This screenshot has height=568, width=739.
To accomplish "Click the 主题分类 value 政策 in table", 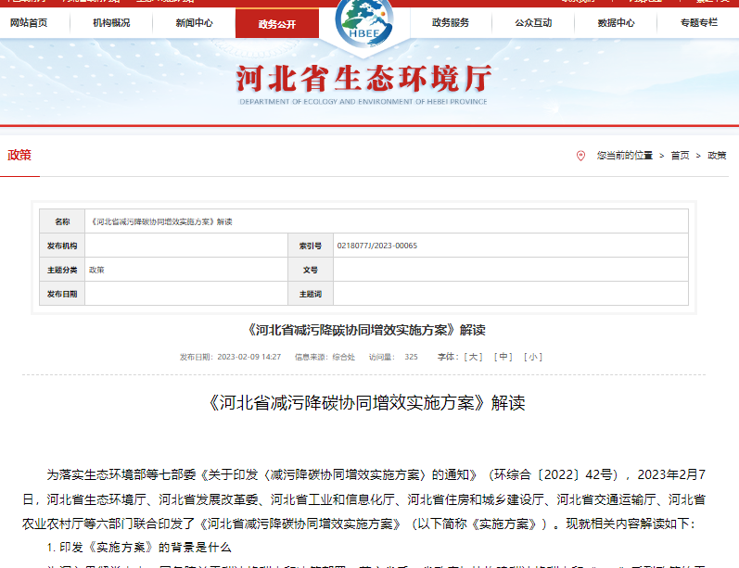I will (96, 270).
